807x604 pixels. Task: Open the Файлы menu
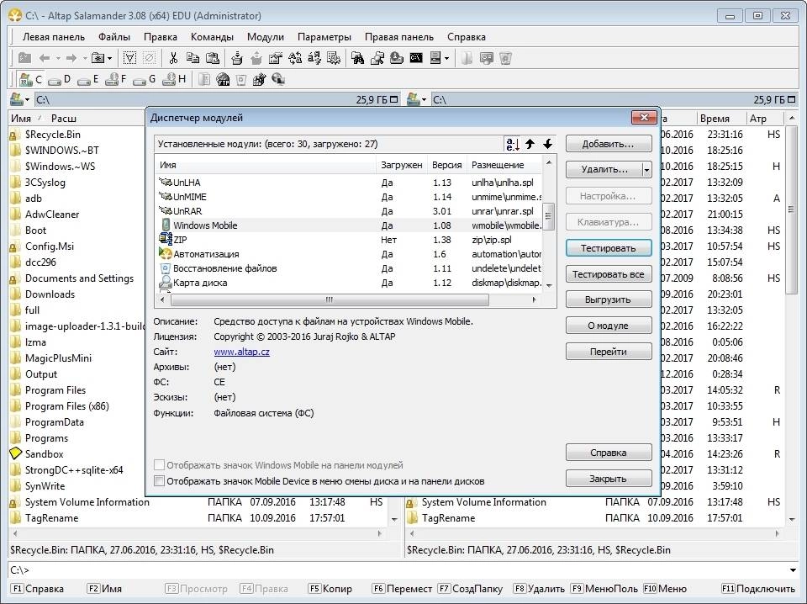point(114,37)
